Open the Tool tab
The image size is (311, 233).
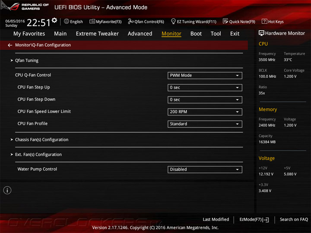tap(216, 34)
